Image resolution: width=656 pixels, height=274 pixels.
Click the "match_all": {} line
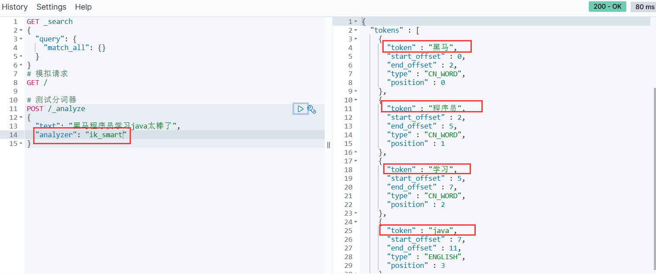click(74, 48)
